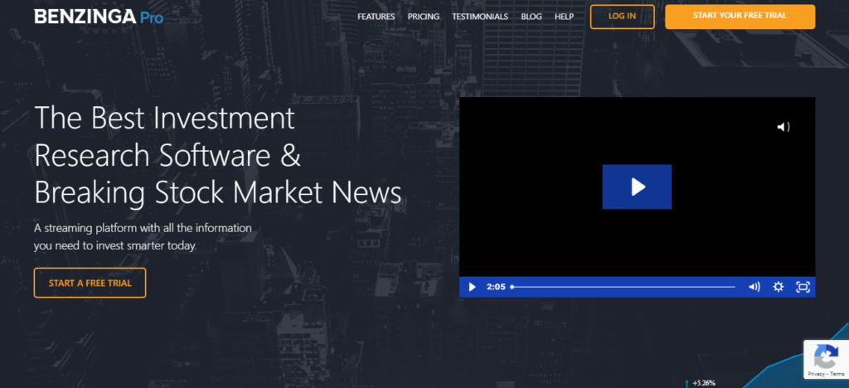
Task: Toggle the speaker icon at video top-right
Action: coord(784,127)
